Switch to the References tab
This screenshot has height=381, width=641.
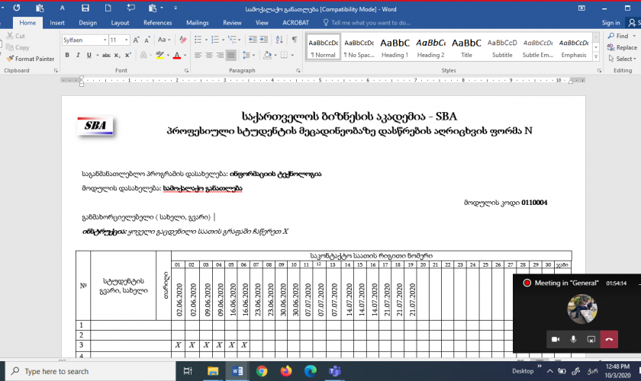157,23
